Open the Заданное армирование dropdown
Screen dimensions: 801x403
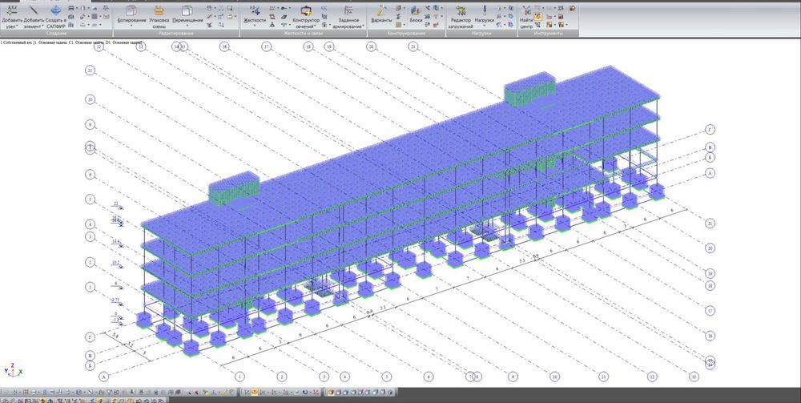point(364,26)
